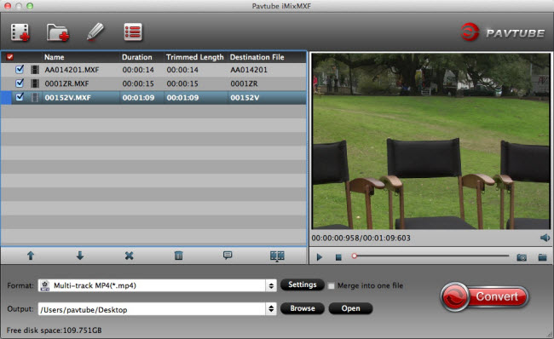The height and width of the screenshot is (339, 554).
Task: Click destination file AA014201 cell
Action: click(249, 70)
